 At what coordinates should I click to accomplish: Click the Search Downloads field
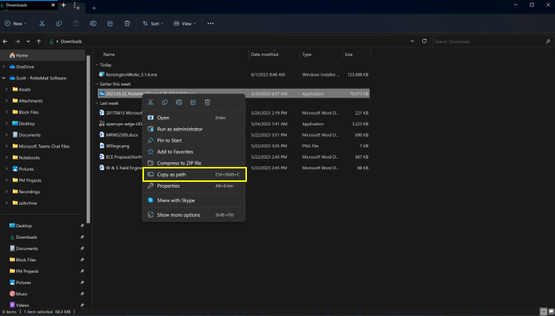click(x=489, y=41)
